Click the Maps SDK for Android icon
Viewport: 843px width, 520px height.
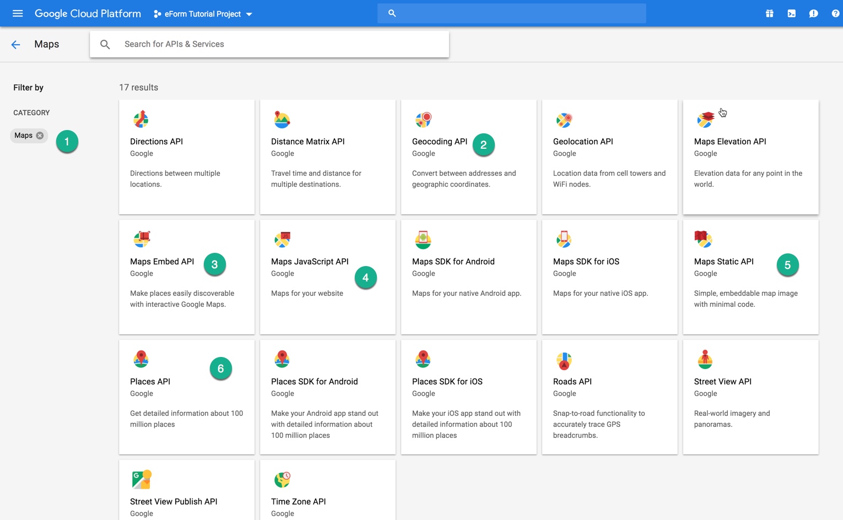(x=423, y=239)
